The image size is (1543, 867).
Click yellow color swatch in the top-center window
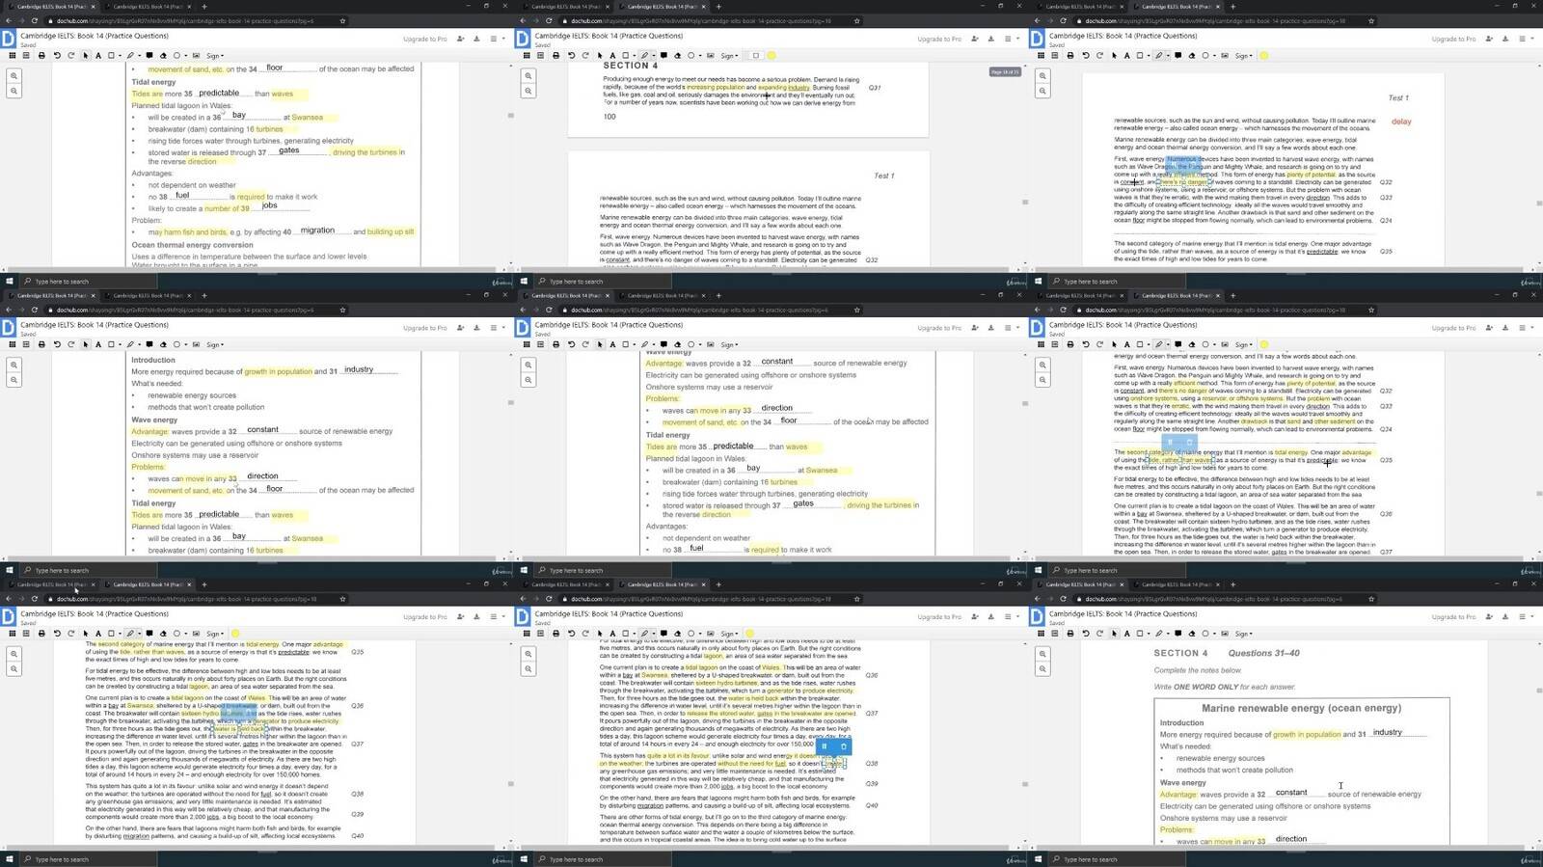771,55
